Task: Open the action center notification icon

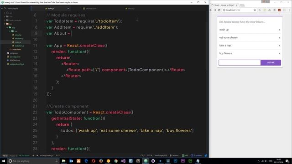Action: (x=287, y=161)
